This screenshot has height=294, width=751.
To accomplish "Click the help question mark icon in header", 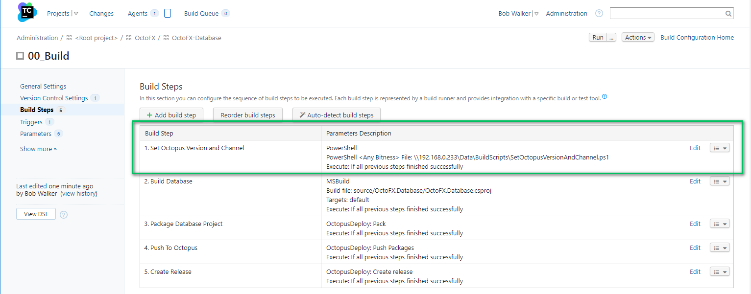I will 599,14.
